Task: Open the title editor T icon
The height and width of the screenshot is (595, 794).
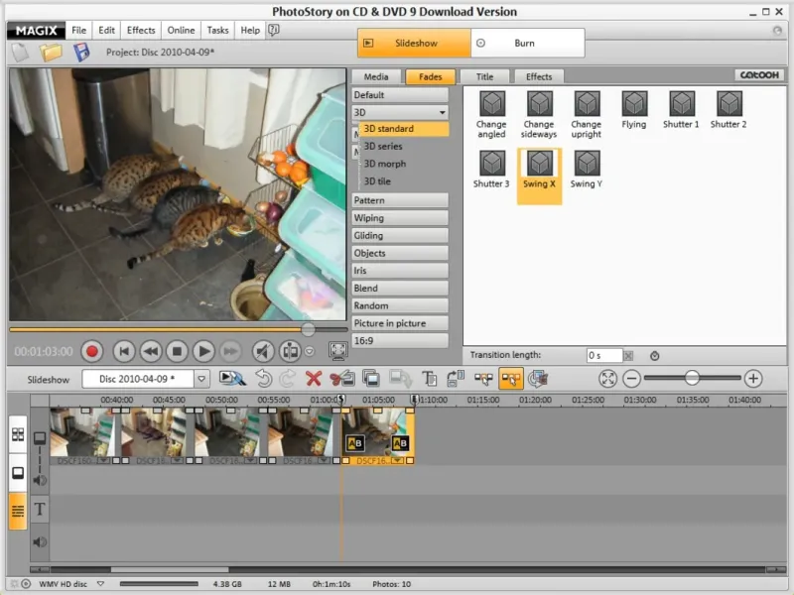Action: (430, 379)
